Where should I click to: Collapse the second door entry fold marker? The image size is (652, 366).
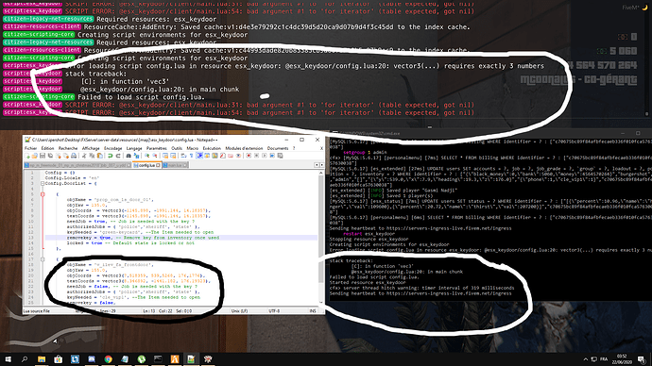(x=43, y=259)
